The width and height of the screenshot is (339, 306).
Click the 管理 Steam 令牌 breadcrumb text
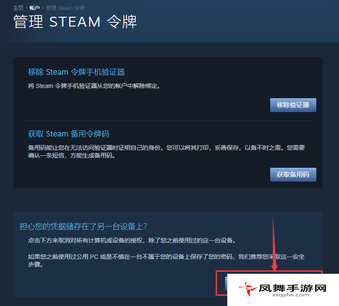pyautogui.click(x=65, y=8)
